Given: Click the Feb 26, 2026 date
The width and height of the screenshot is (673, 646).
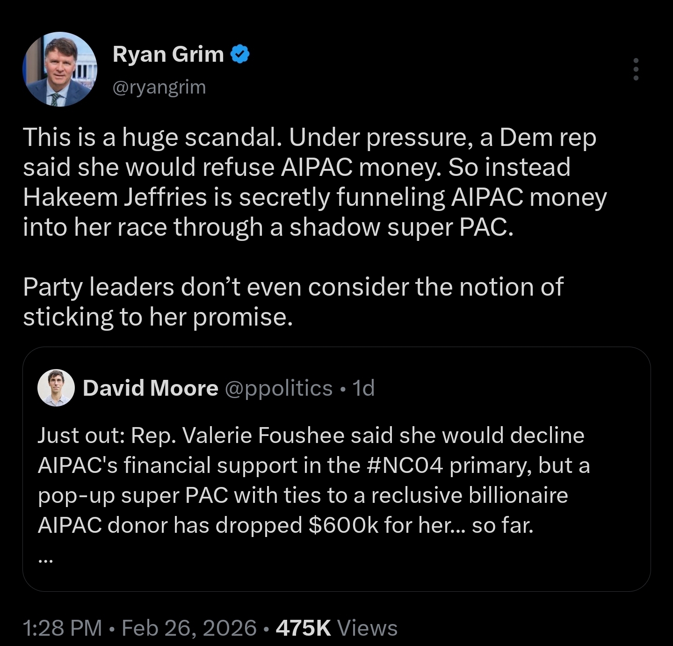Looking at the screenshot, I should (189, 628).
